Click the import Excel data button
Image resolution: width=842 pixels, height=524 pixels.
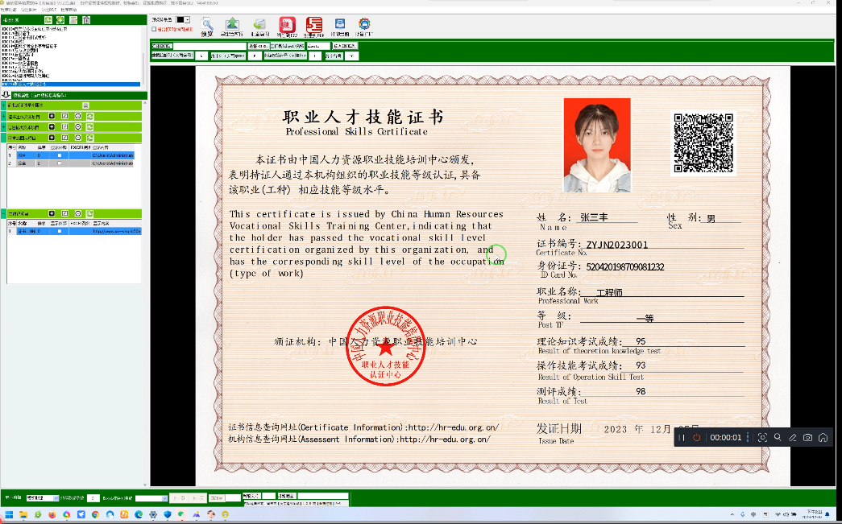(345, 46)
